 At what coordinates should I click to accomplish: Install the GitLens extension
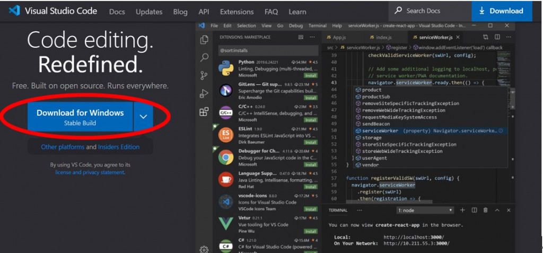[x=311, y=98]
